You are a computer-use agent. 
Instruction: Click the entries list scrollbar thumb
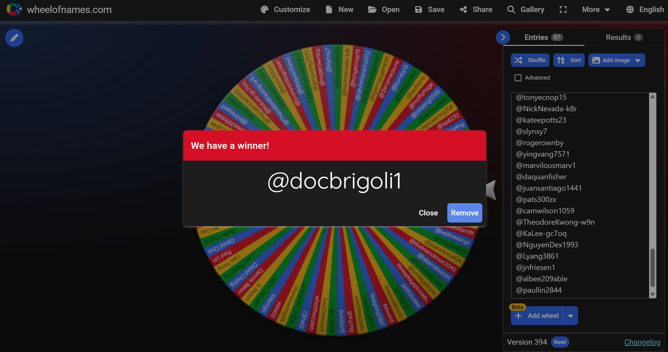(x=652, y=267)
